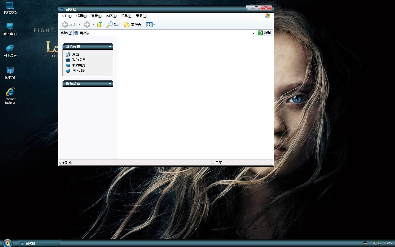Select the 回收站 desktop icon
This screenshot has width=395, height=247.
tap(10, 73)
